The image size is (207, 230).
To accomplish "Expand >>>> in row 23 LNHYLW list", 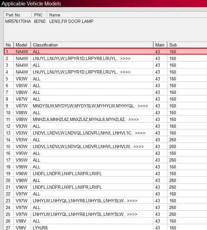I will 132,201.
